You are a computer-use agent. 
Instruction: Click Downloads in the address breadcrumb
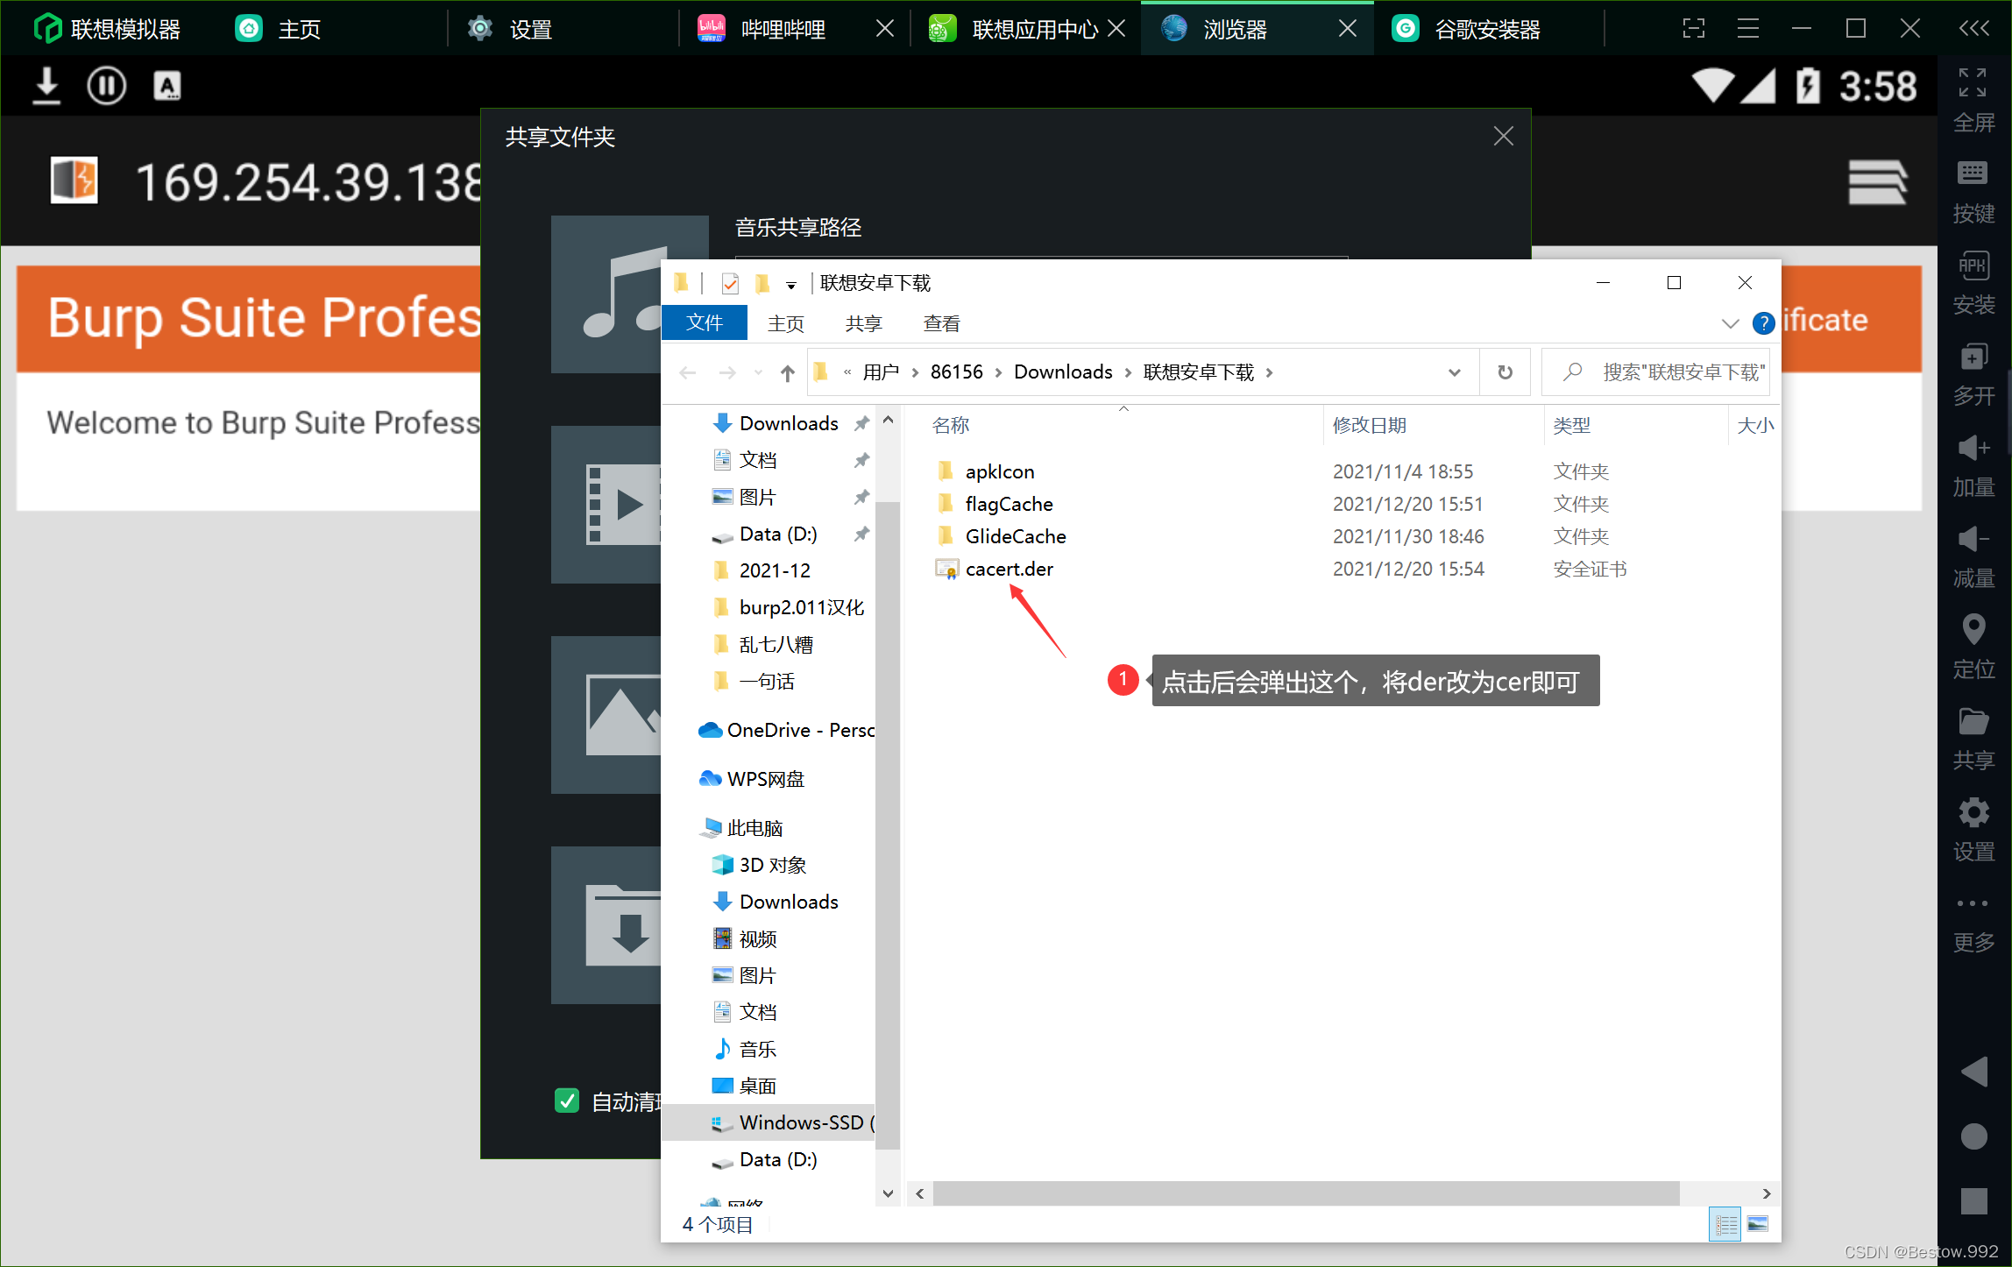pyautogui.click(x=1063, y=372)
